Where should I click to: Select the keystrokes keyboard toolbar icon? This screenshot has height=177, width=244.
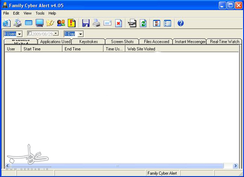(29, 23)
